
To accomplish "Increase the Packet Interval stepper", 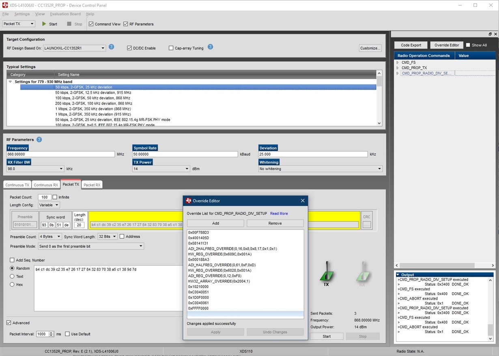I will coord(51,332).
